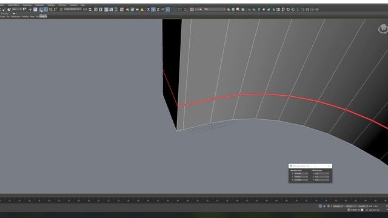Screen dimensions: 388x218
Task: Expand the Align ribbon panel
Action: 32,16
